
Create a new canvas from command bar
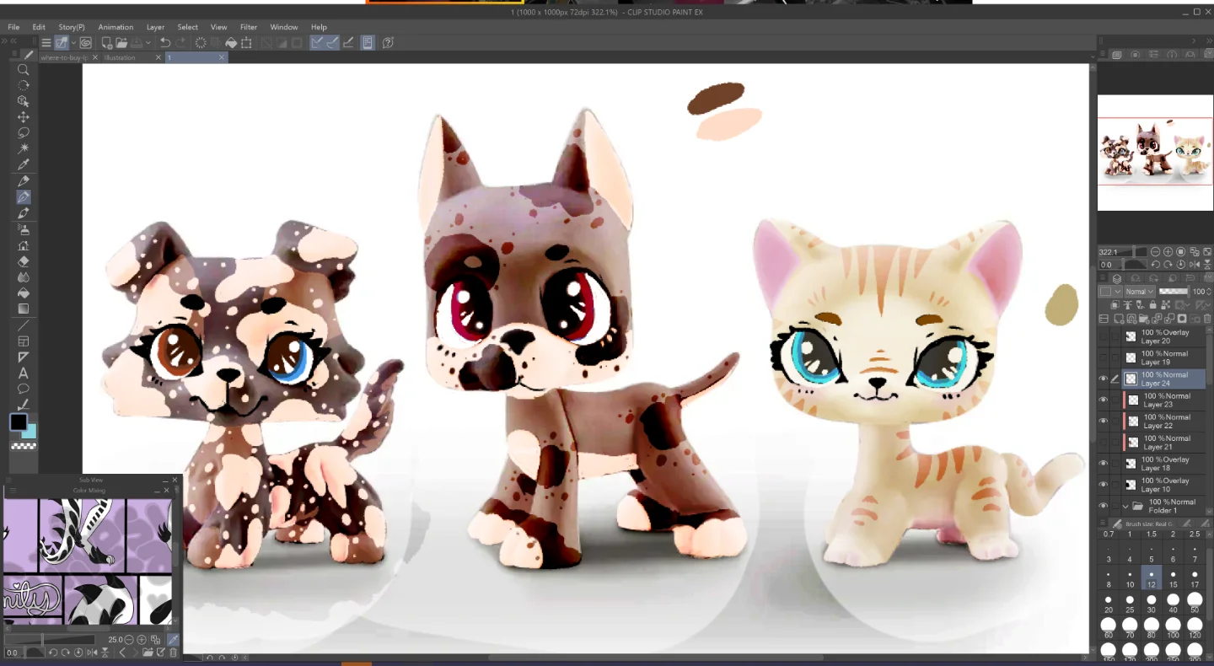(x=107, y=43)
